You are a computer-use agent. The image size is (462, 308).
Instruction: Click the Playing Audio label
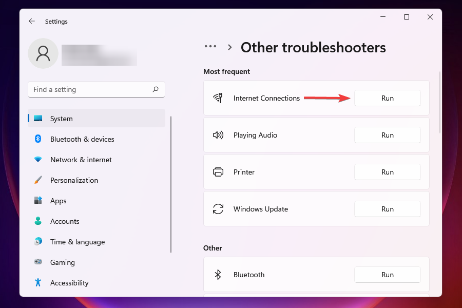(x=255, y=135)
